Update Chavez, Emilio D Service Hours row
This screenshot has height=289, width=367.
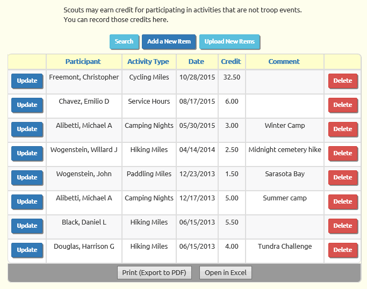[27, 105]
